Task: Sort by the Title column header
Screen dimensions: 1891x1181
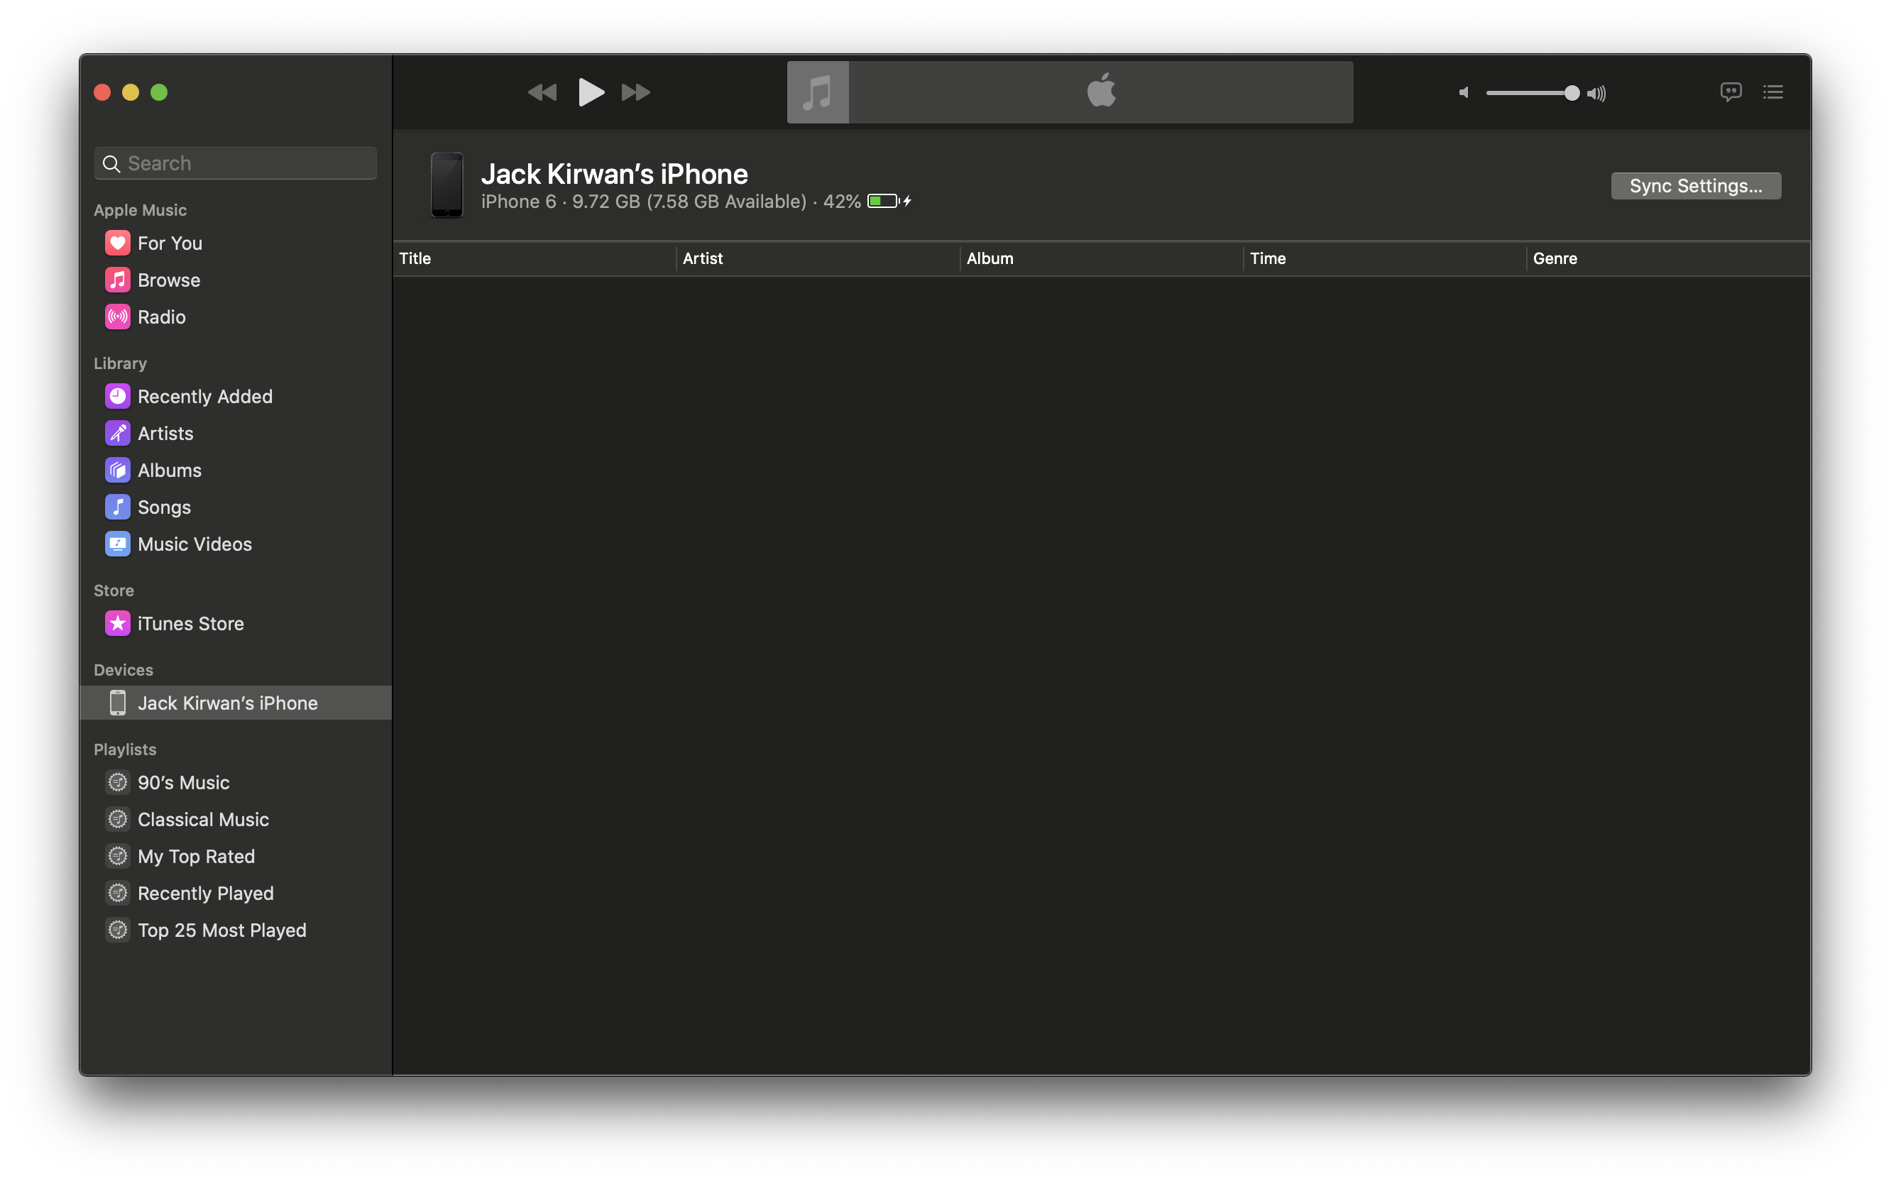Action: click(535, 258)
